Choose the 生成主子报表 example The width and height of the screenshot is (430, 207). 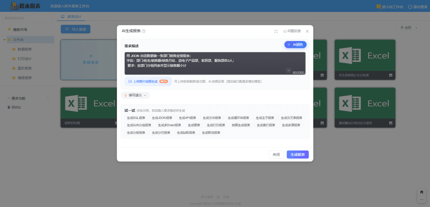coord(265,118)
